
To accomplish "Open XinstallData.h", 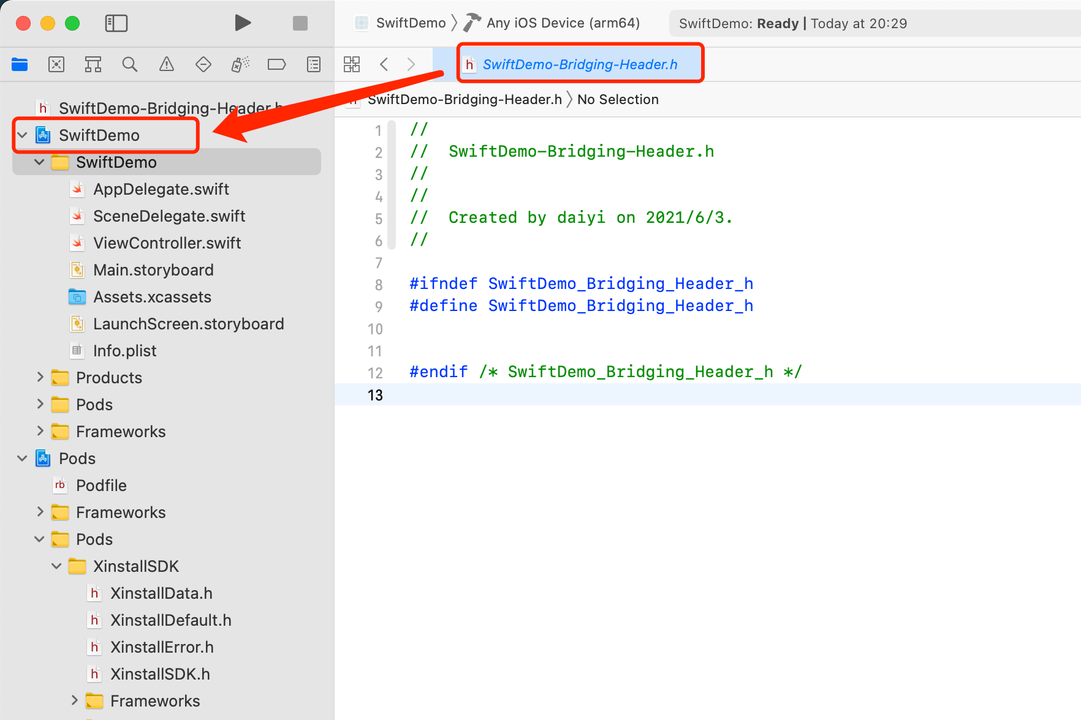I will click(161, 593).
